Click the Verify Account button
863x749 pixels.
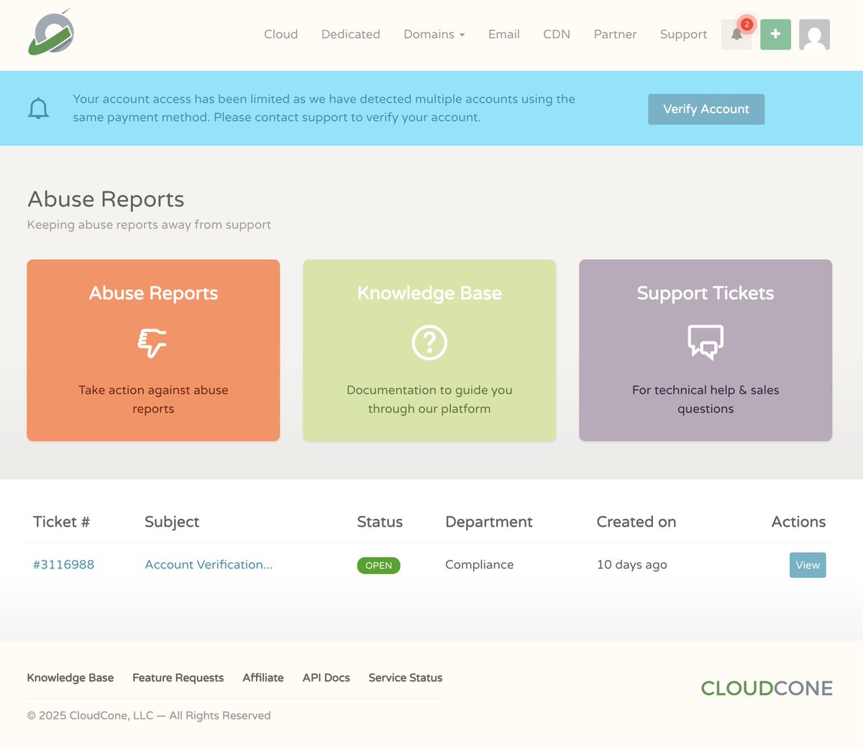[x=706, y=109]
